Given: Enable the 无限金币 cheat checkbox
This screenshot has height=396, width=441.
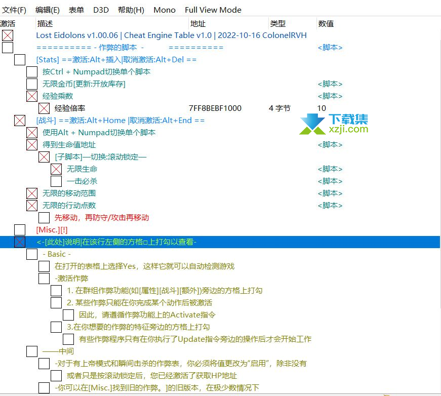Looking at the screenshot, I should click(32, 84).
